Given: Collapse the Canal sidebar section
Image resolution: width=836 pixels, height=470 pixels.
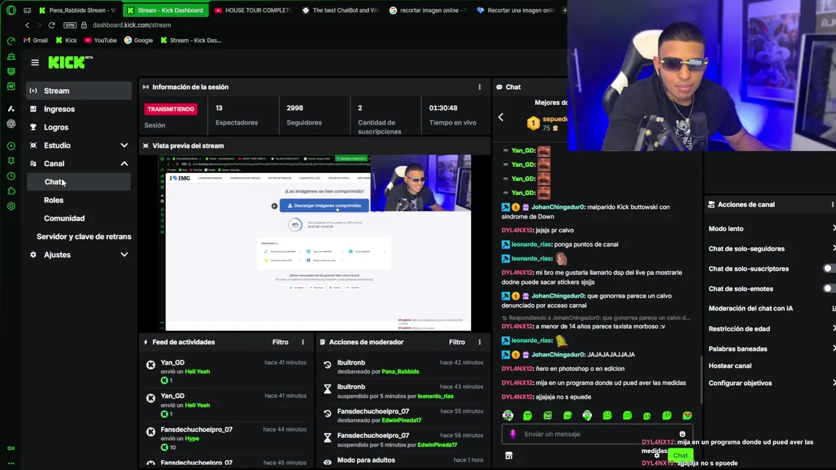Looking at the screenshot, I should (x=124, y=164).
